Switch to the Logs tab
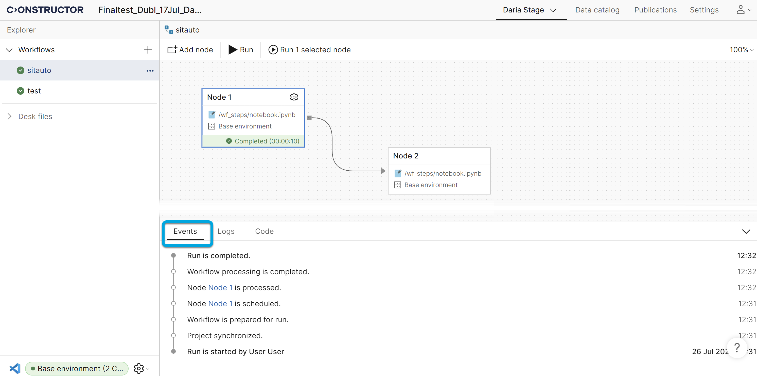 pyautogui.click(x=226, y=232)
